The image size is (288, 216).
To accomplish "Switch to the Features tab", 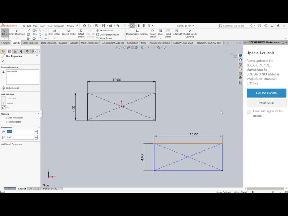I will [x=5, y=43].
